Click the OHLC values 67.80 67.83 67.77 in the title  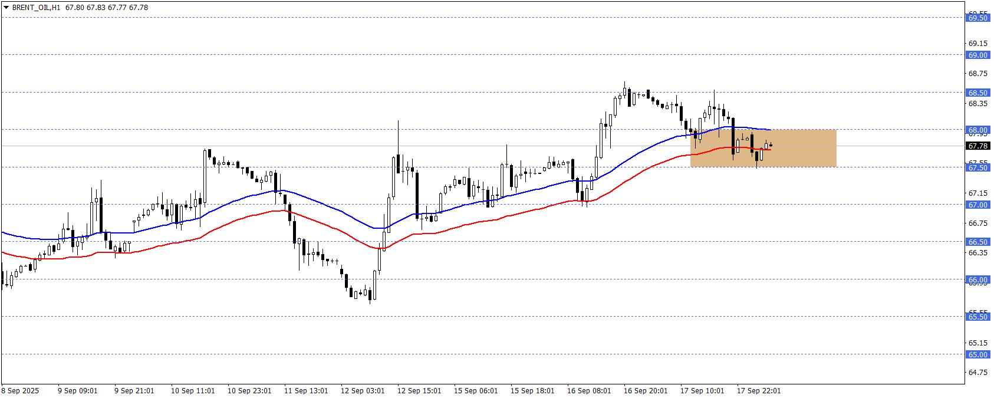[96, 8]
